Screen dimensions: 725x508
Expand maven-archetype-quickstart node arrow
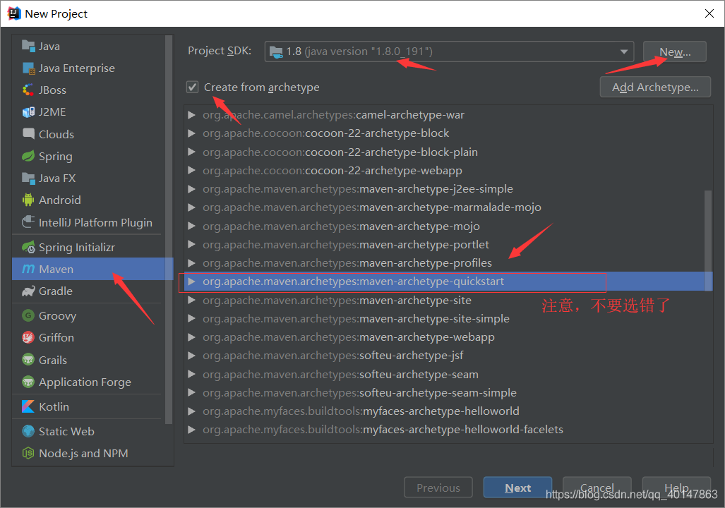click(x=191, y=282)
